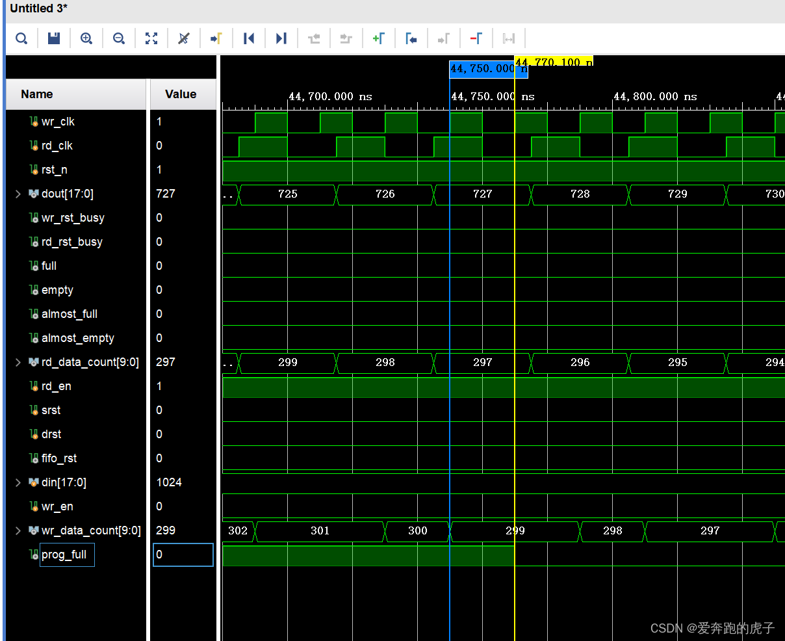The image size is (785, 641).
Task: Click the Value column header
Action: [x=183, y=94]
